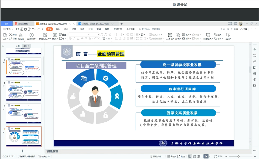Toggle Underline text formatting
Screen dimensions: 259x159
tap(78, 39)
